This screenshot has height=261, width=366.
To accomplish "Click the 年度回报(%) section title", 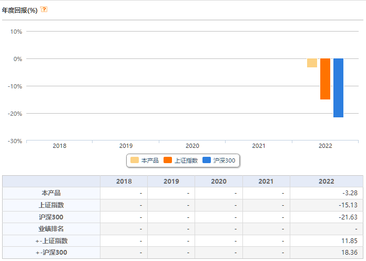I will [20, 9].
